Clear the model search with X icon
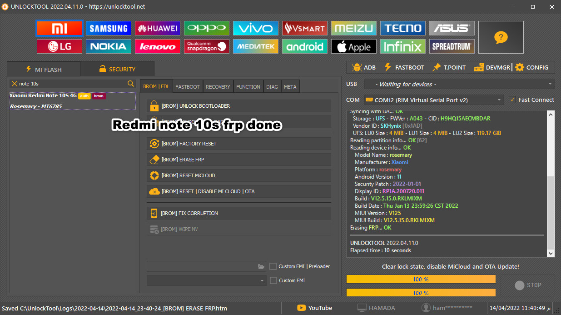561x315 pixels. (15, 84)
